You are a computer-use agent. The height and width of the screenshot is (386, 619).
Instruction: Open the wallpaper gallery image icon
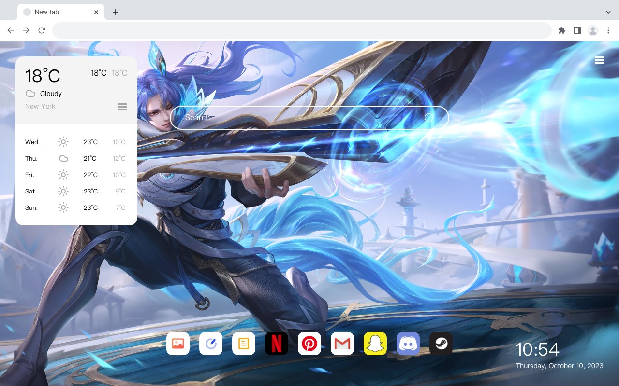tap(178, 344)
